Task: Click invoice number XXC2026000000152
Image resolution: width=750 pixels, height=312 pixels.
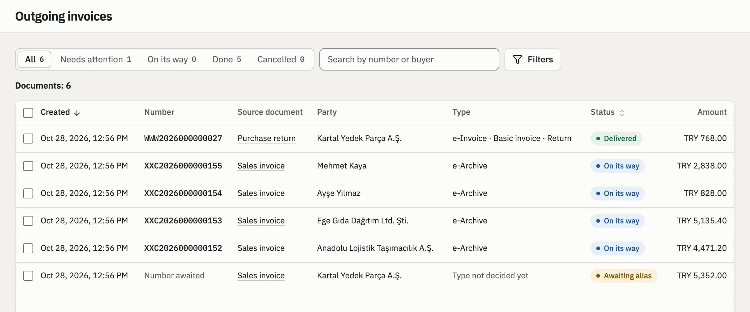Action: [x=183, y=248]
